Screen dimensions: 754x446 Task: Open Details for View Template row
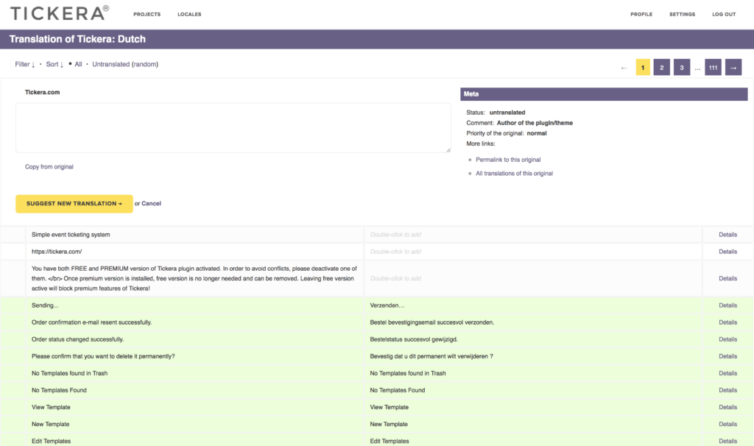[728, 407]
